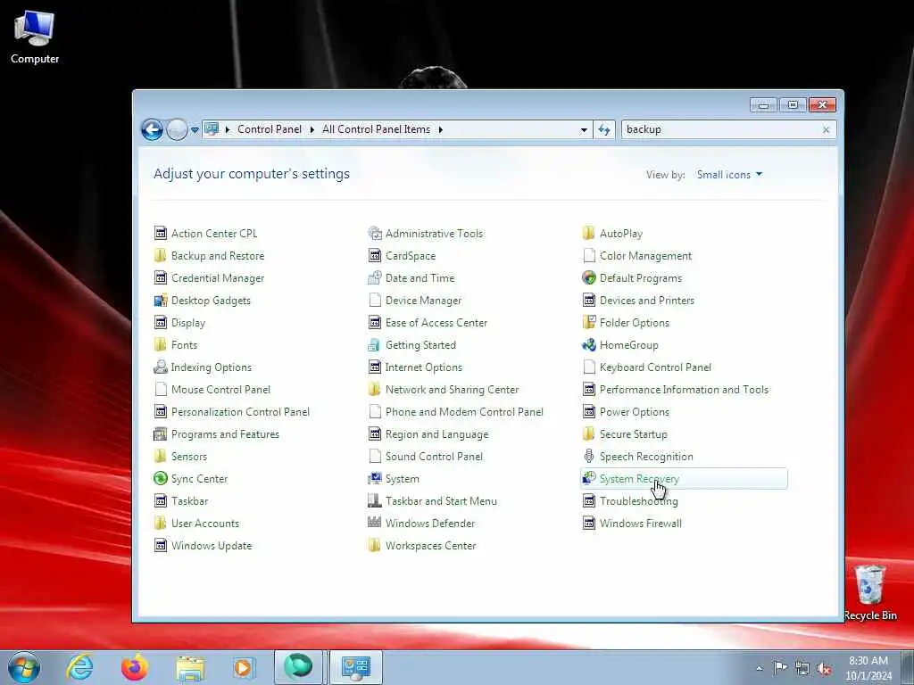Screen dimensions: 914x685
Task: Open the Windows Defender icon
Action: tap(375, 523)
